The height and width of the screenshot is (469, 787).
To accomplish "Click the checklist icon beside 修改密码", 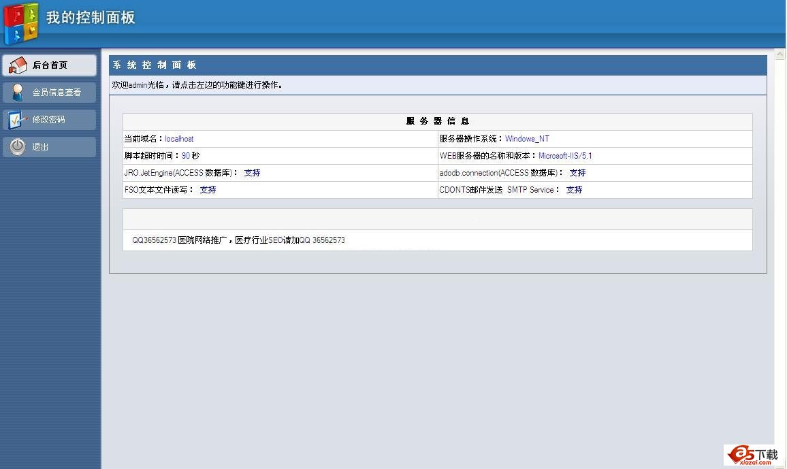I will pyautogui.click(x=16, y=119).
